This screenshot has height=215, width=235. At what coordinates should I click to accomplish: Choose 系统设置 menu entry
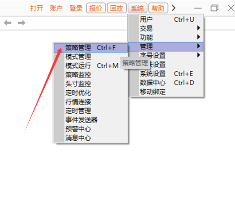click(166, 74)
